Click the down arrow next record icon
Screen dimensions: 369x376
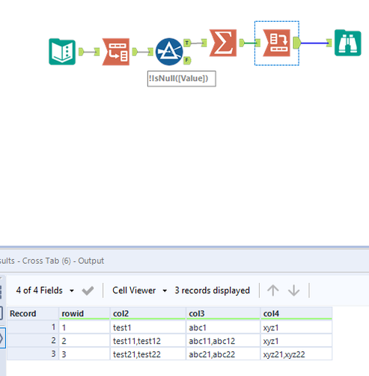[x=294, y=291]
